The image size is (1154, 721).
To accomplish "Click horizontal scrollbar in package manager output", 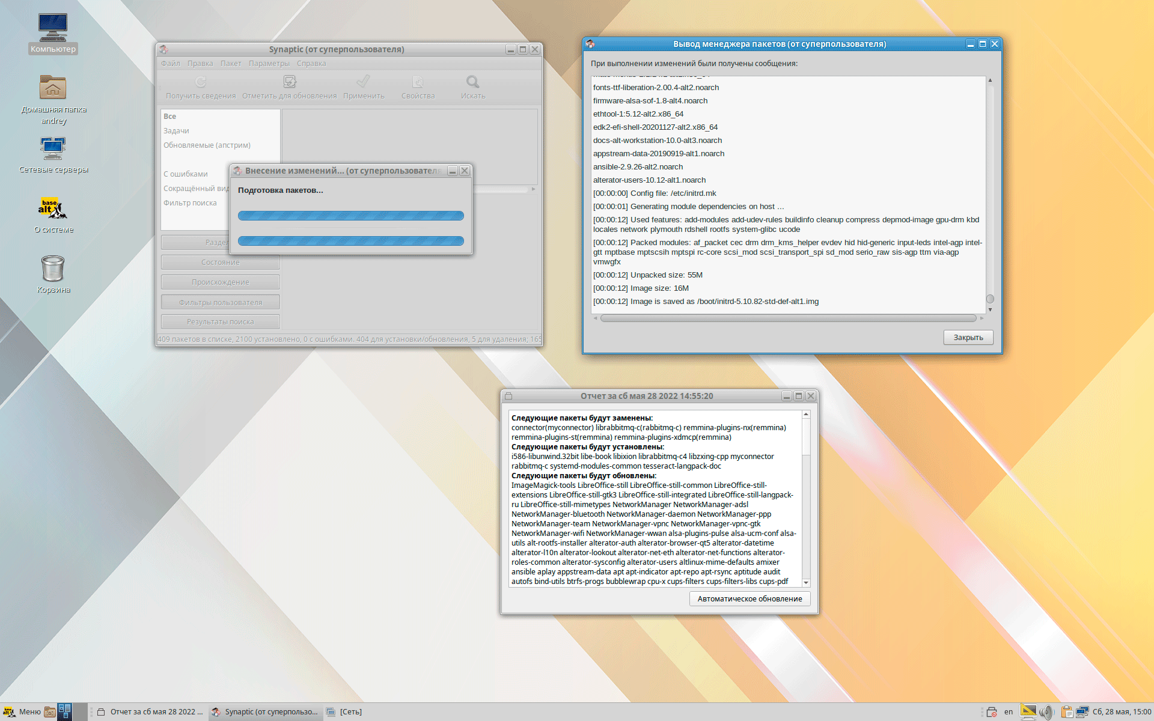I will click(x=787, y=318).
